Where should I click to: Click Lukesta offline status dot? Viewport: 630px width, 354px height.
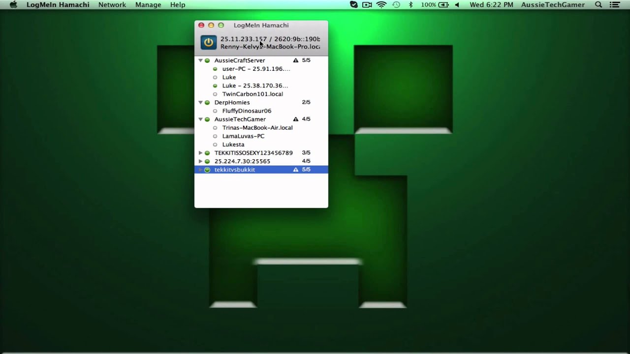215,145
